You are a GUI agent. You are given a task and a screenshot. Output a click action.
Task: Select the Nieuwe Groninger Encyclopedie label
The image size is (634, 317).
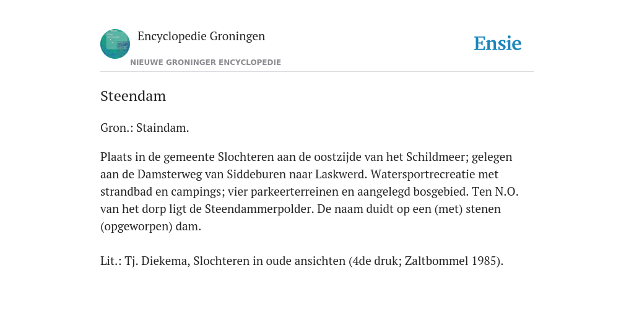pos(206,63)
